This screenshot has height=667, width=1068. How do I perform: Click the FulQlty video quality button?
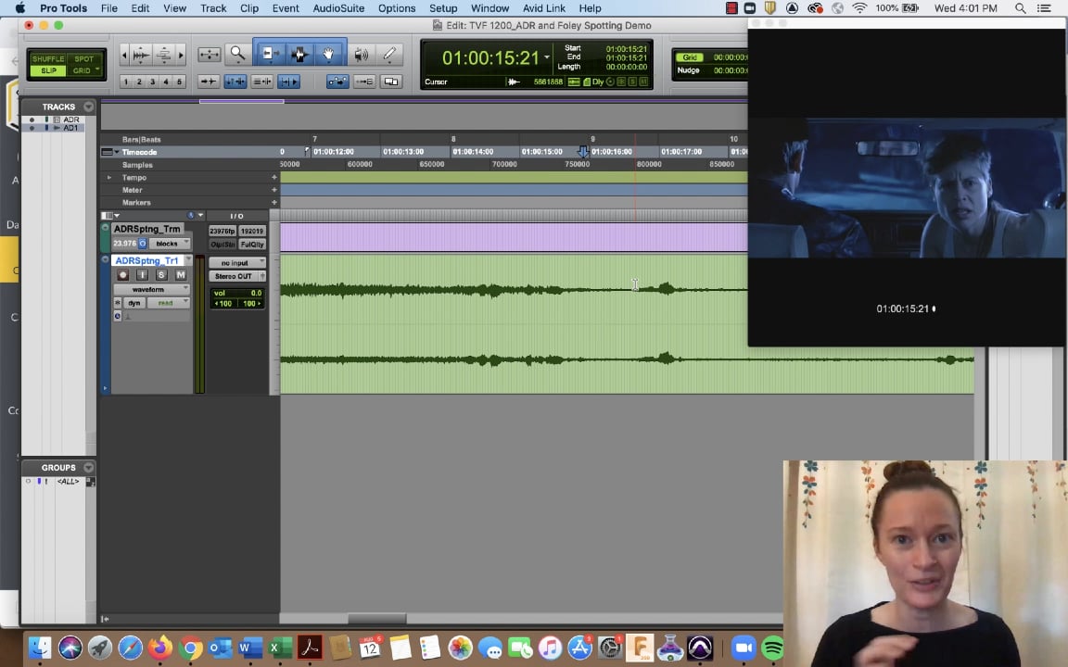(x=252, y=244)
